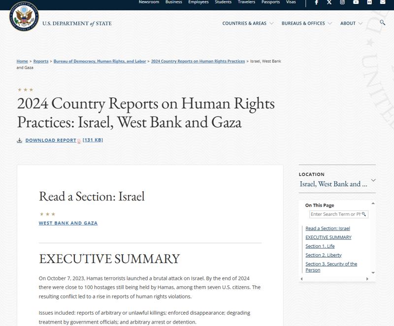Go to Home breadcrumb

[x=22, y=61]
